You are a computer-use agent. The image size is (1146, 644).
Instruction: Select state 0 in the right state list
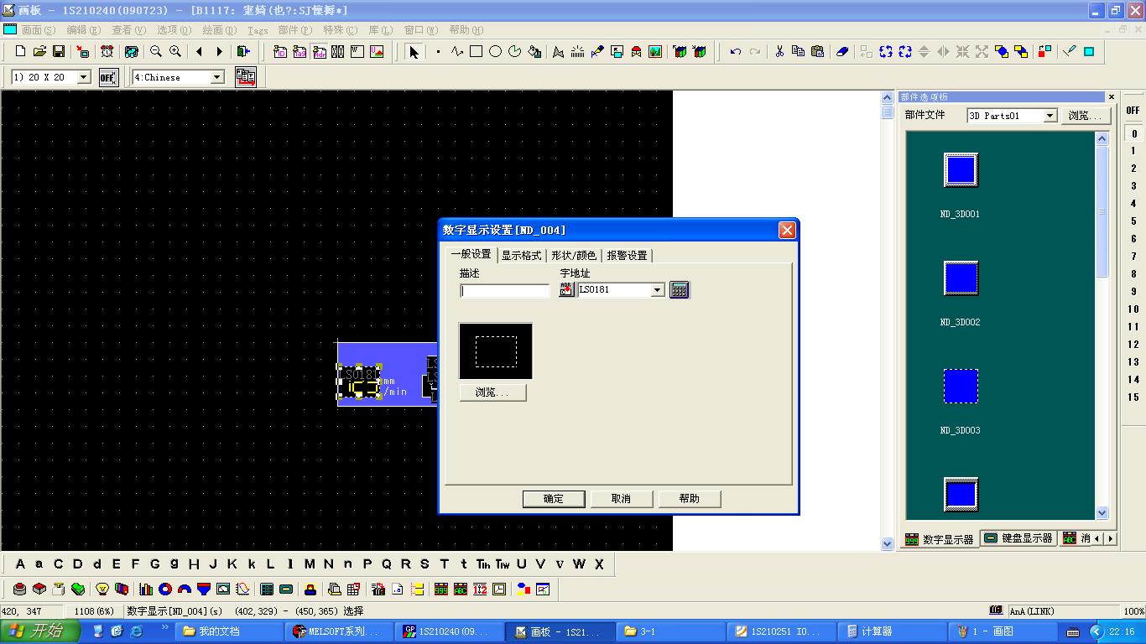point(1134,133)
